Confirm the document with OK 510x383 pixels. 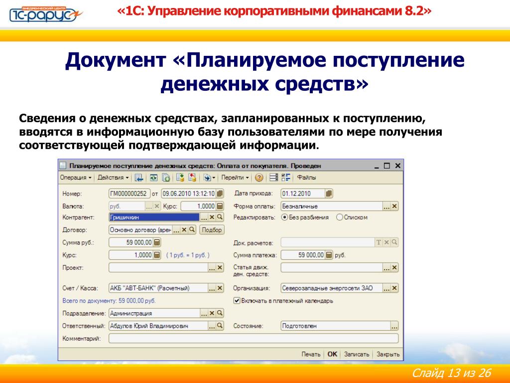(x=332, y=355)
